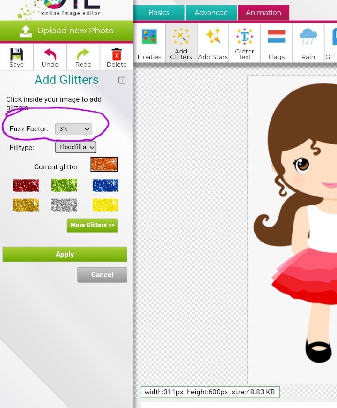Click the Cancel button

coord(102,275)
